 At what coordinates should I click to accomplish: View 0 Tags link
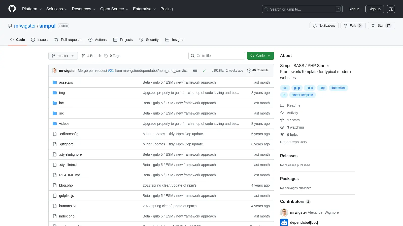point(112,56)
